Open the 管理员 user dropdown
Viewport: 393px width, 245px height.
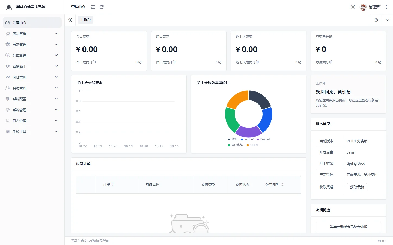pyautogui.click(x=374, y=7)
